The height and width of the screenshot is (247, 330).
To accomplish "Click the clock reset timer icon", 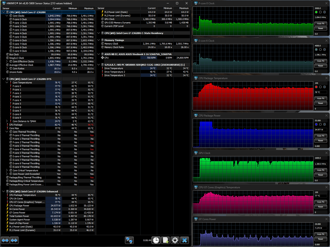I will 157,240.
